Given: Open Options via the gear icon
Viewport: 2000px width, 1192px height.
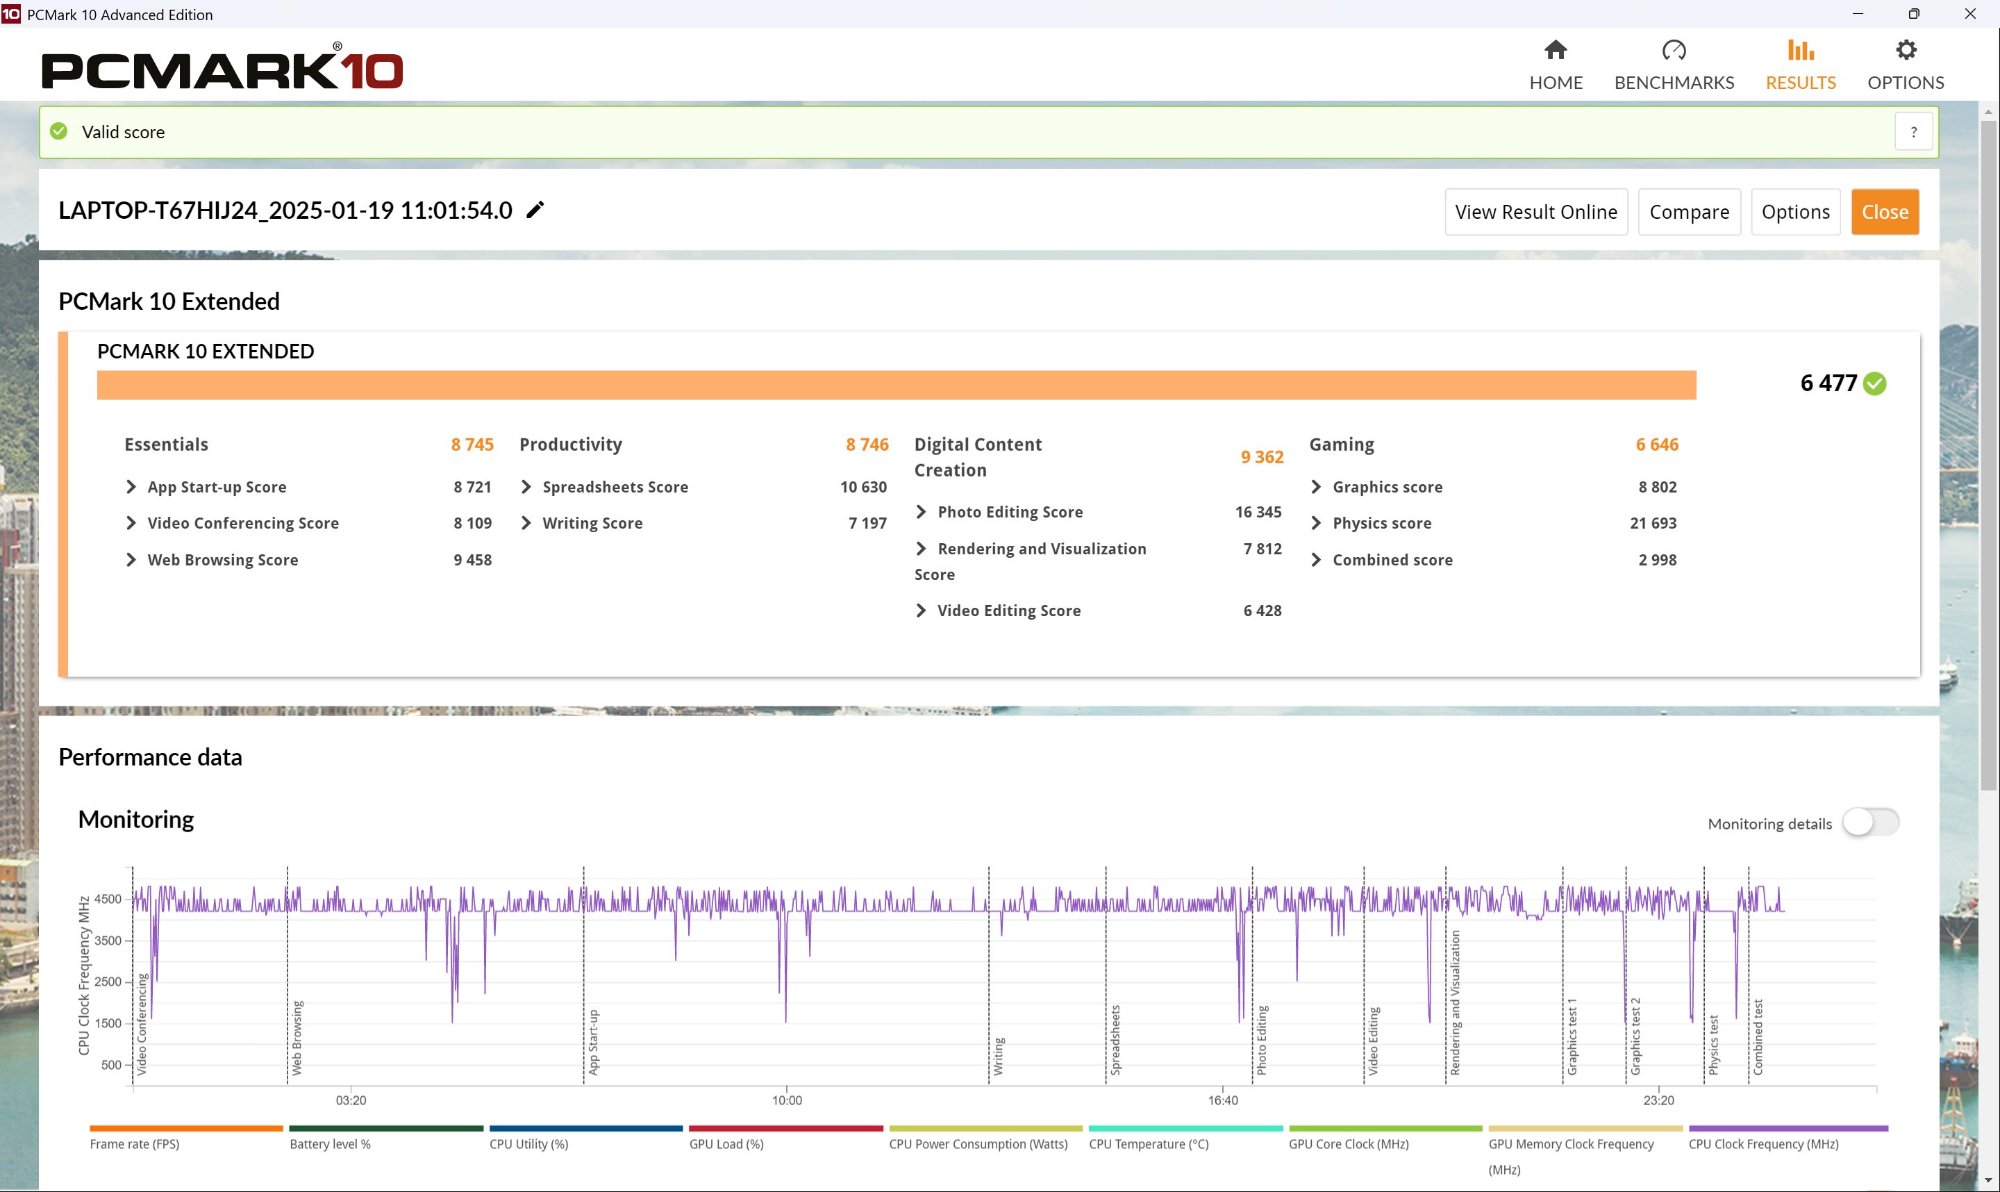Looking at the screenshot, I should point(1906,51).
